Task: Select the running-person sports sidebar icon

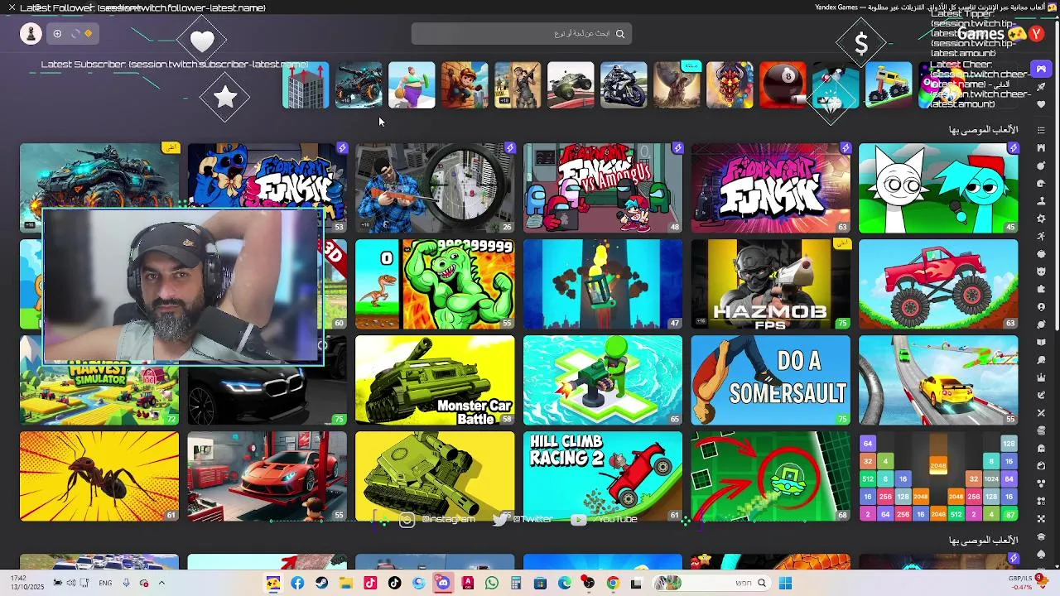Action: point(1041,236)
